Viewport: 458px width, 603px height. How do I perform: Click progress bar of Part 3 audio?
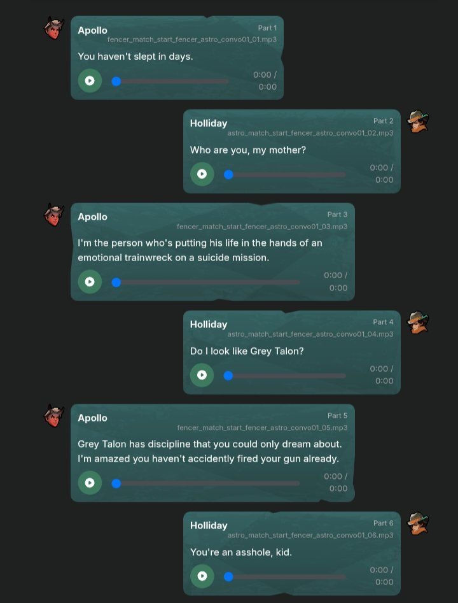(206, 283)
